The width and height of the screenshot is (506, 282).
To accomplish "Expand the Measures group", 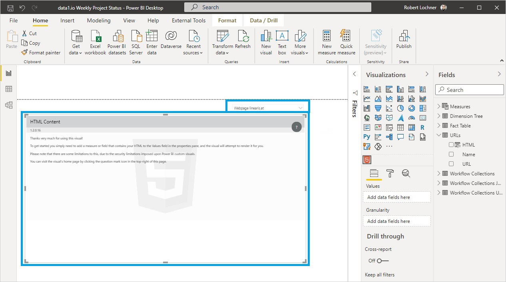I will coord(439,106).
